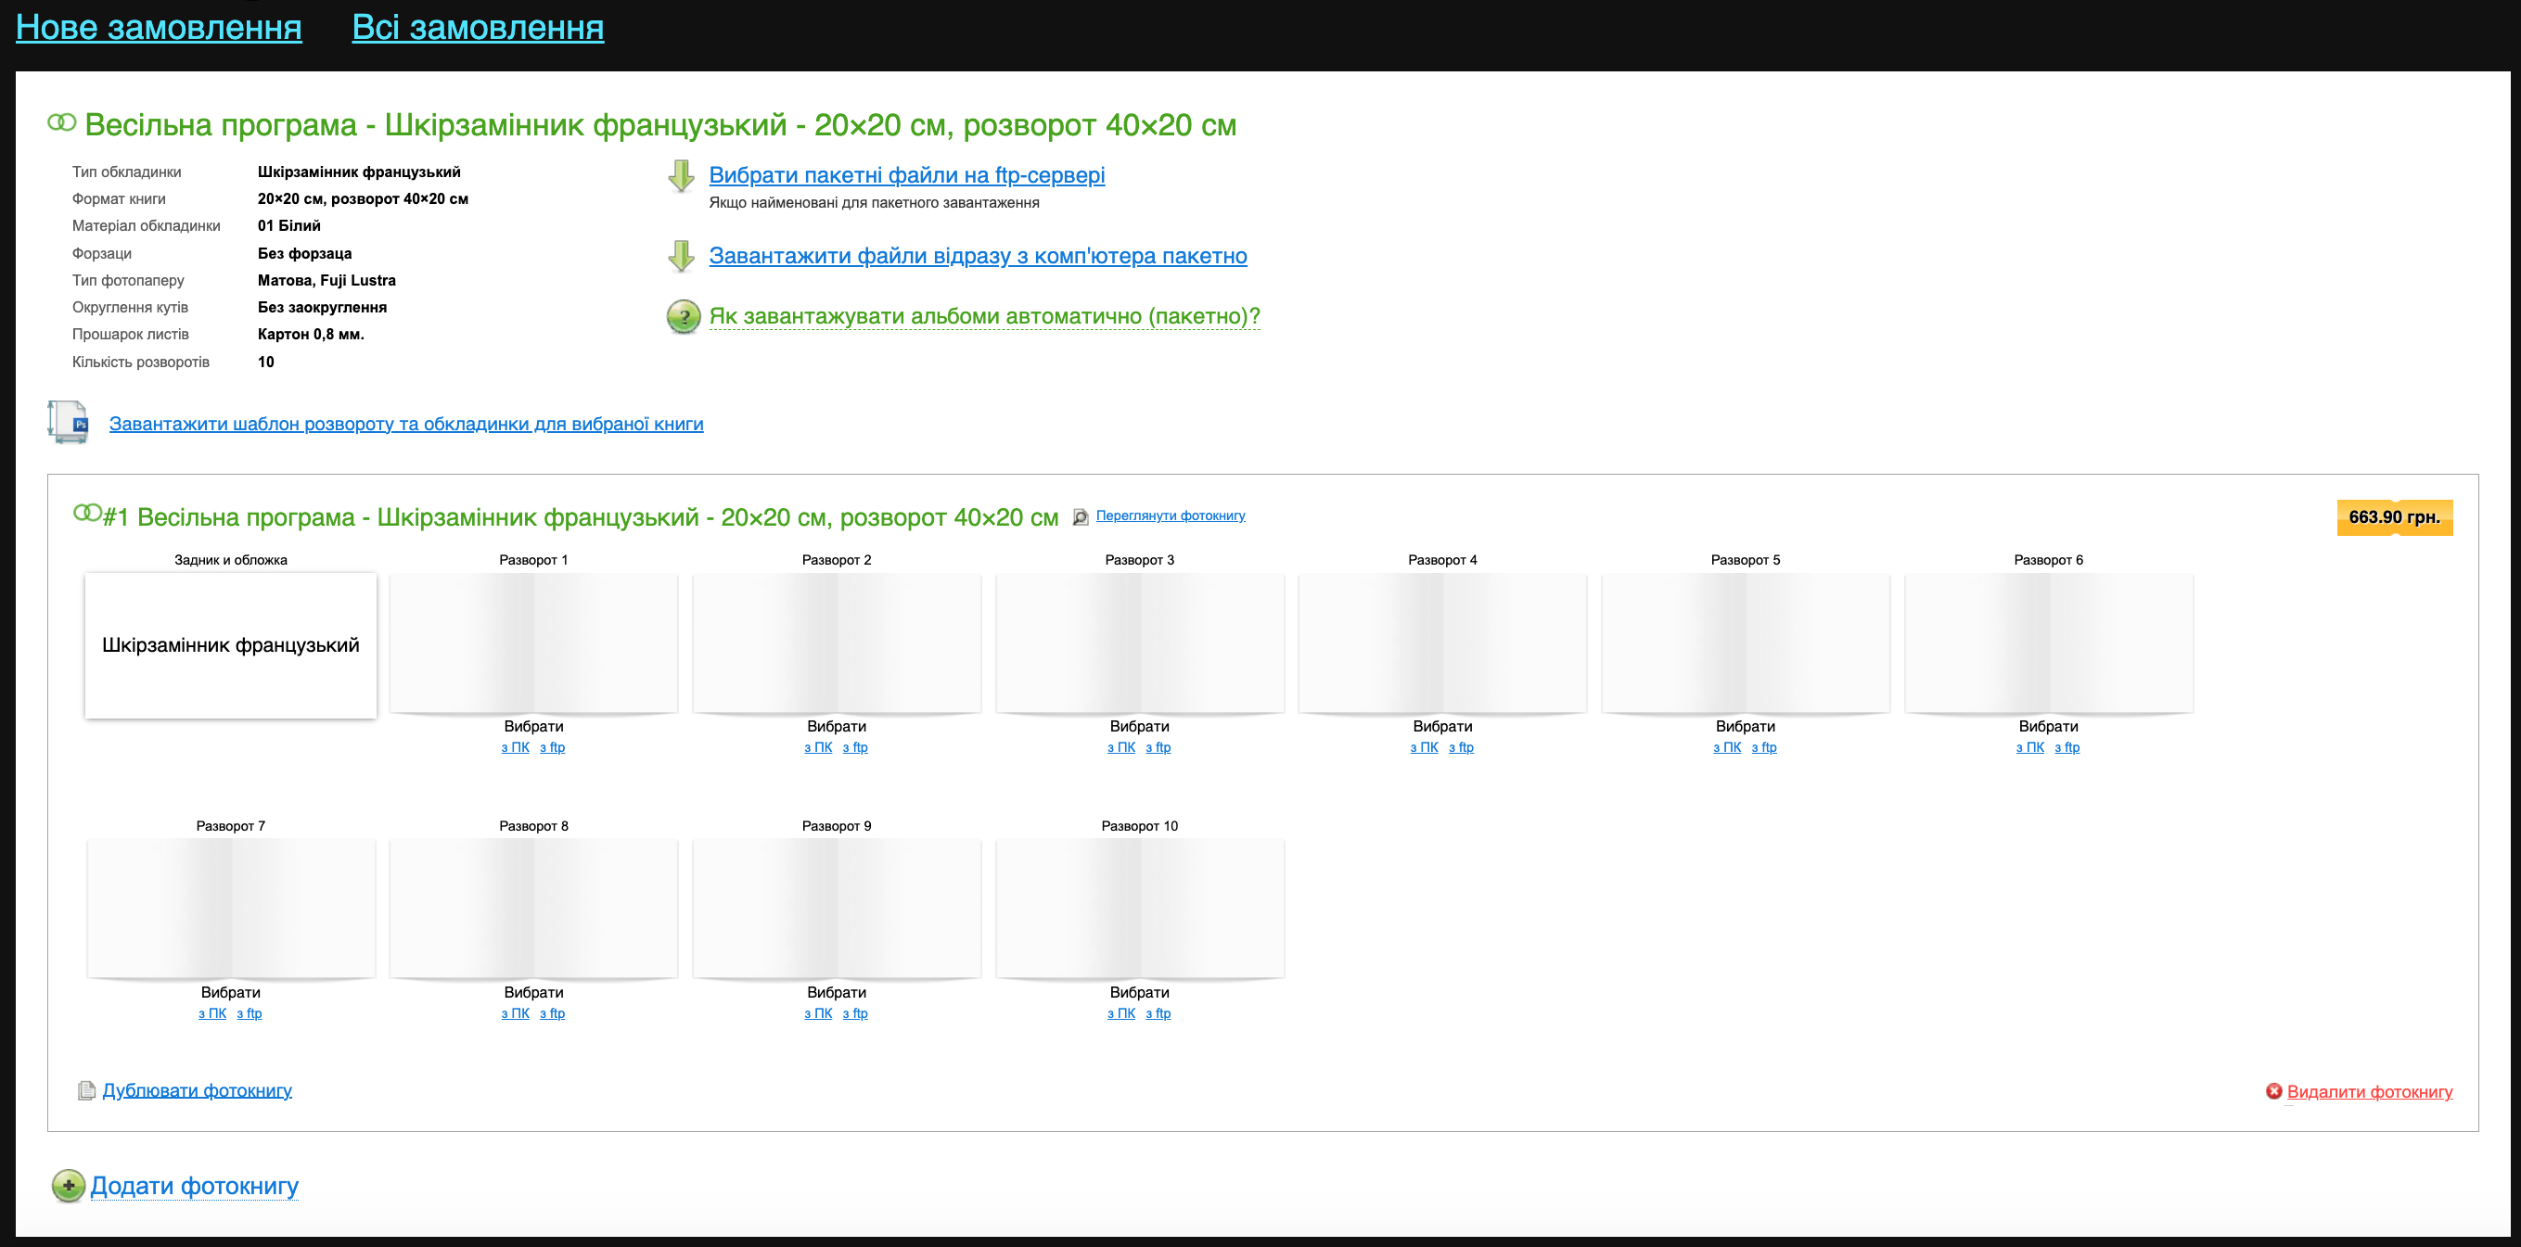Click the magnifier icon beside Переглянути фотокнигу
Viewport: 2521px width, 1247px height.
coord(1081,516)
